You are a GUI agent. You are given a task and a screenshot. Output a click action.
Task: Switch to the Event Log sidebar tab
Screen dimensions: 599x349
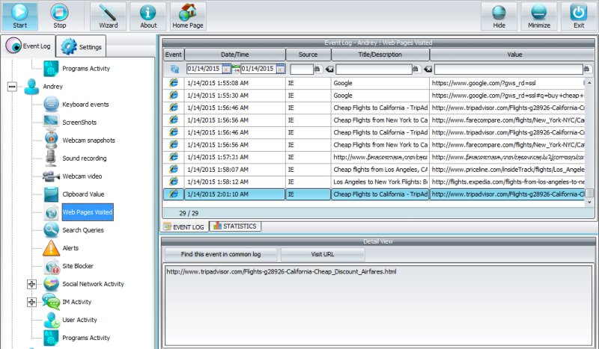[x=28, y=46]
